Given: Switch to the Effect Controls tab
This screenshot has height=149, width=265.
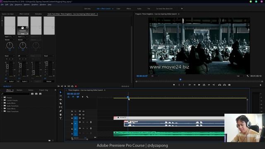Looking at the screenshot, I should (x=24, y=14).
